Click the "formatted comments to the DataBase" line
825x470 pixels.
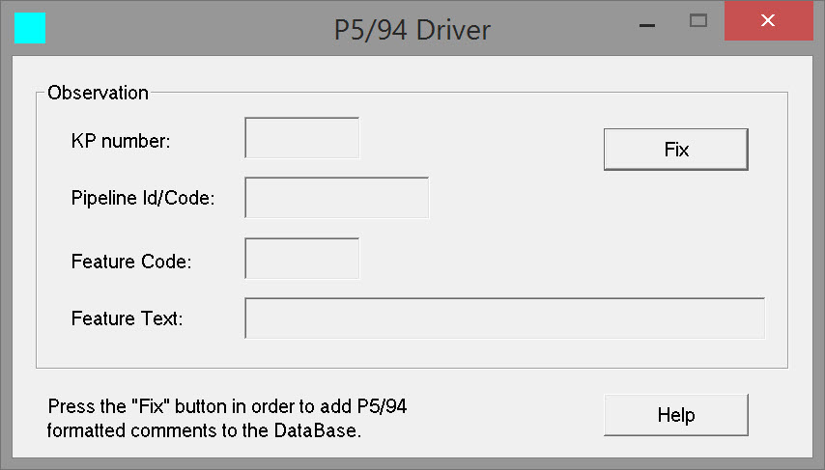point(204,430)
